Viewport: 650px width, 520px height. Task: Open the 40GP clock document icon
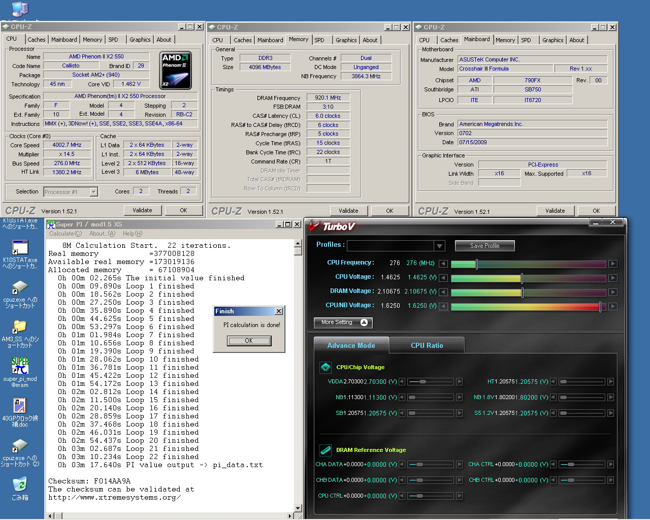click(x=20, y=405)
